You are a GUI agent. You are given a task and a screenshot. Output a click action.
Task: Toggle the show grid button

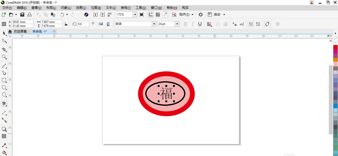click(x=158, y=15)
